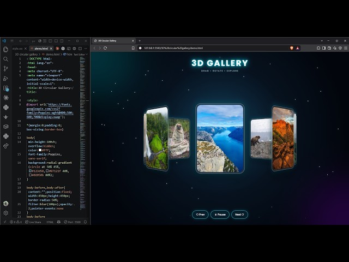Viewport: 349px width, 262px height.
Task: Switch to the demo.html editor tab
Action: 41,49
